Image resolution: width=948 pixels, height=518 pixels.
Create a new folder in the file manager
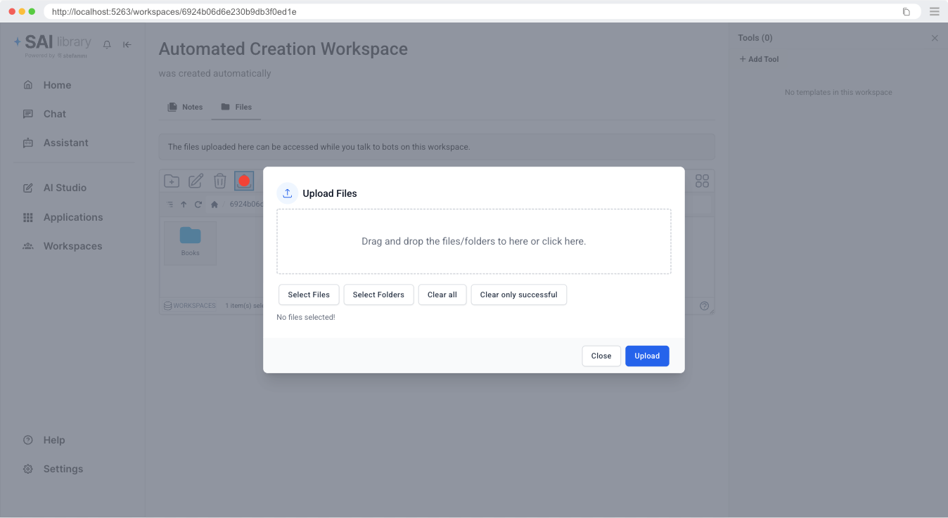[171, 181]
